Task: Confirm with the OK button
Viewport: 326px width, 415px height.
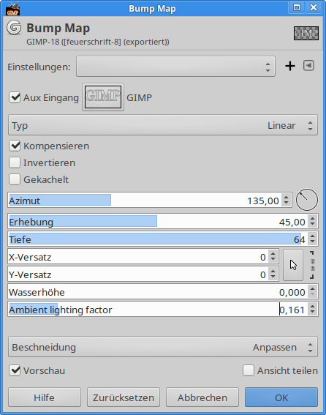Action: click(281, 397)
